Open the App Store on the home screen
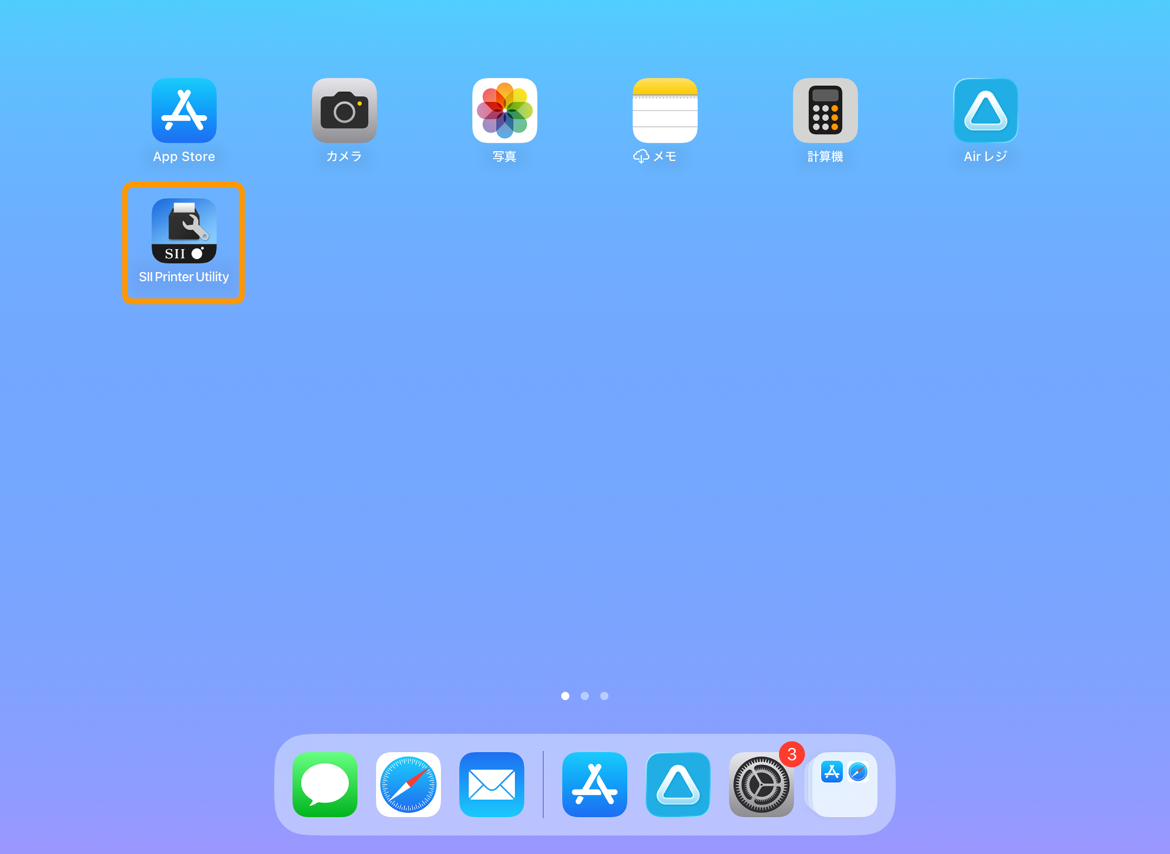 click(184, 111)
